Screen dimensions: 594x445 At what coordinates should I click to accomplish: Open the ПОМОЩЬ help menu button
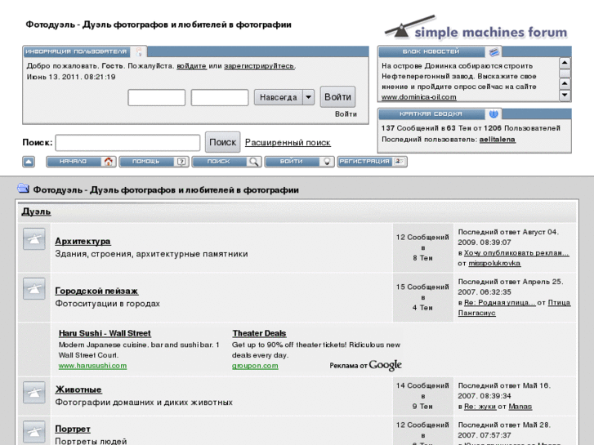tap(154, 162)
